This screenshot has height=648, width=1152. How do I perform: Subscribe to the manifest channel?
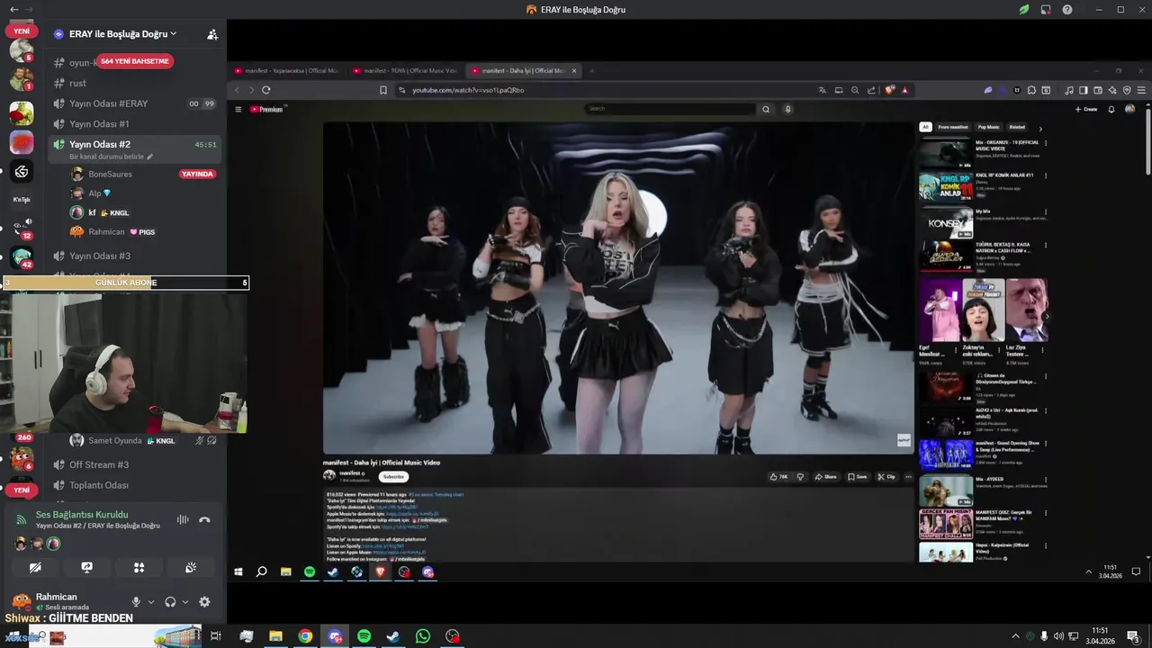[x=393, y=476]
